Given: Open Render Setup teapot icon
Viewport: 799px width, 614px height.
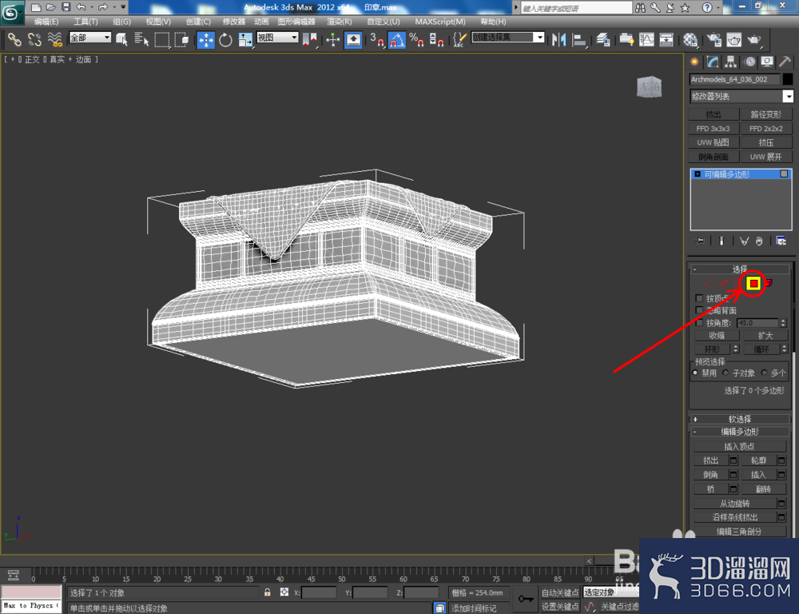Looking at the screenshot, I should pyautogui.click(x=714, y=40).
